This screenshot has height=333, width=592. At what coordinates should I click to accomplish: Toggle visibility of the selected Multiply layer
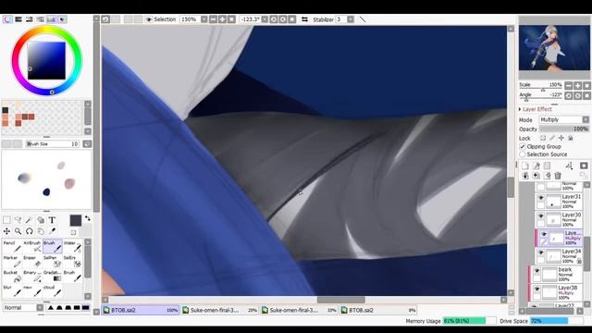point(544,234)
